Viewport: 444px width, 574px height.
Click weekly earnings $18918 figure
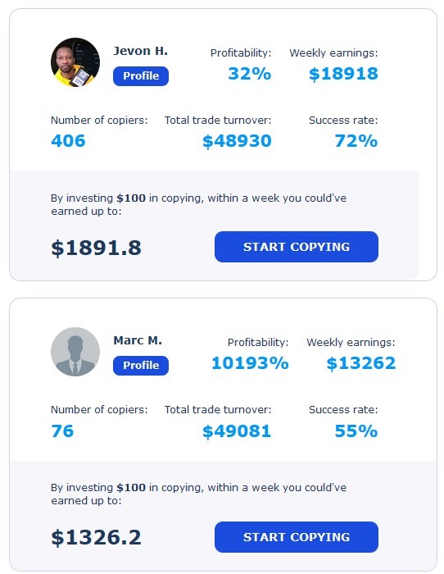[x=343, y=74]
